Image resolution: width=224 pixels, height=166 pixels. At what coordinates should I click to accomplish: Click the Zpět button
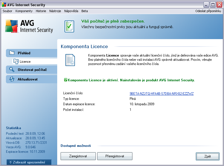click(x=208, y=156)
